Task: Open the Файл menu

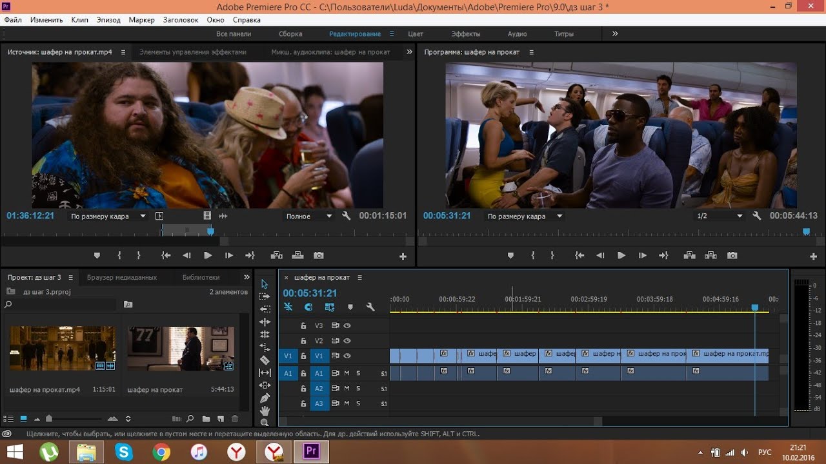Action: pyautogui.click(x=13, y=20)
